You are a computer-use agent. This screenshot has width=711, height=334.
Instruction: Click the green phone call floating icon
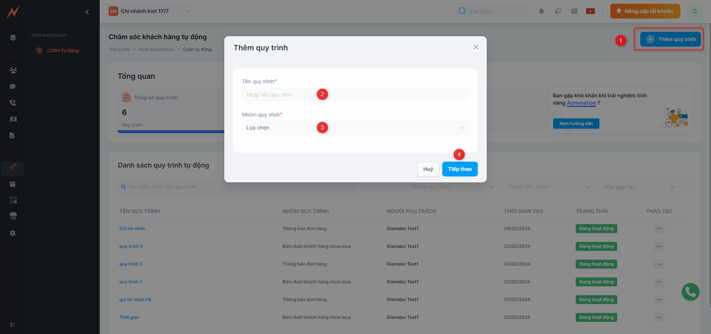(x=690, y=291)
